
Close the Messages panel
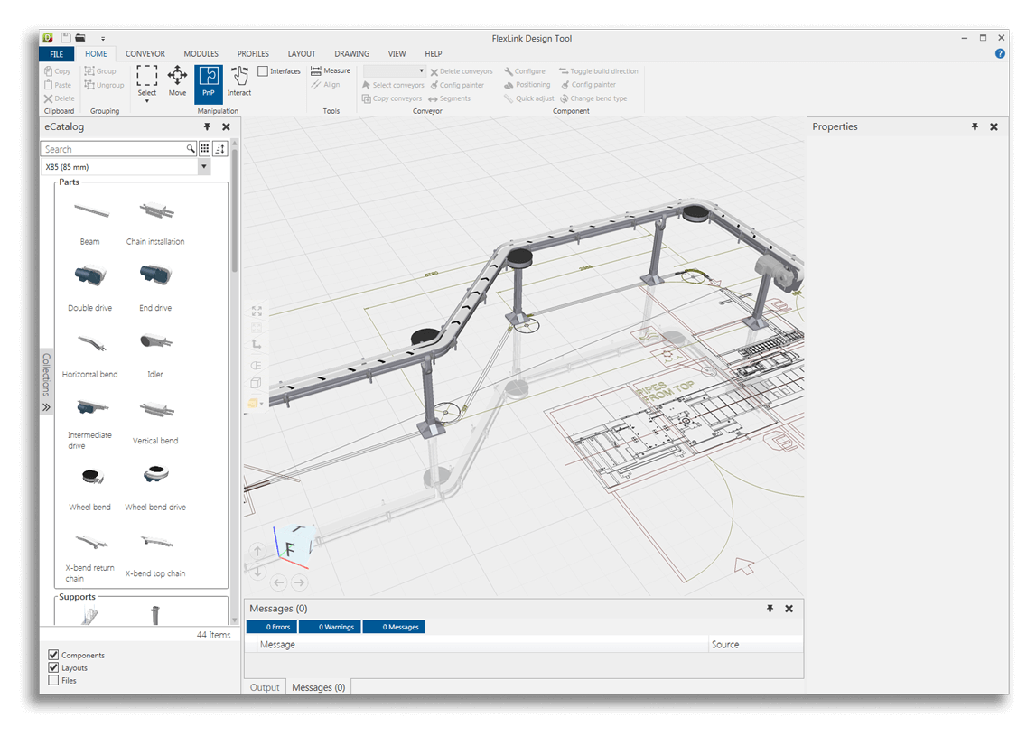click(789, 609)
